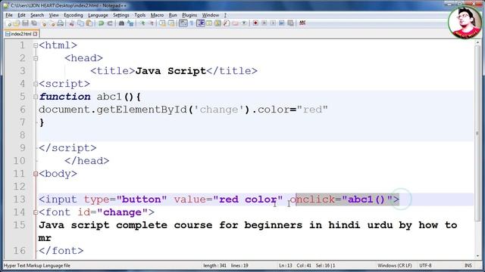Image resolution: width=485 pixels, height=272 pixels.
Task: Click the Synchronize Vertical Scrolling icon
Action: (162, 23)
